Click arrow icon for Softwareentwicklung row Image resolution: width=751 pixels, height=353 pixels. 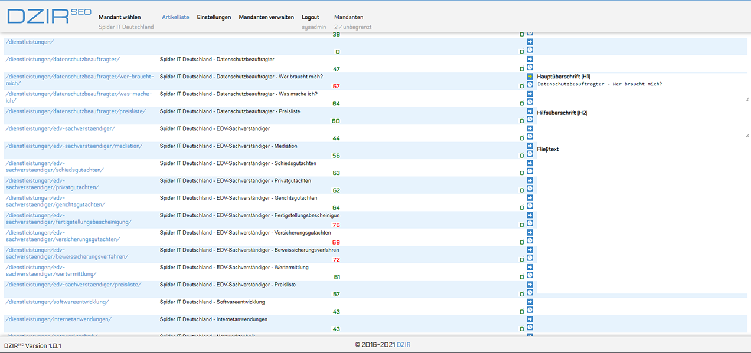coord(530,302)
